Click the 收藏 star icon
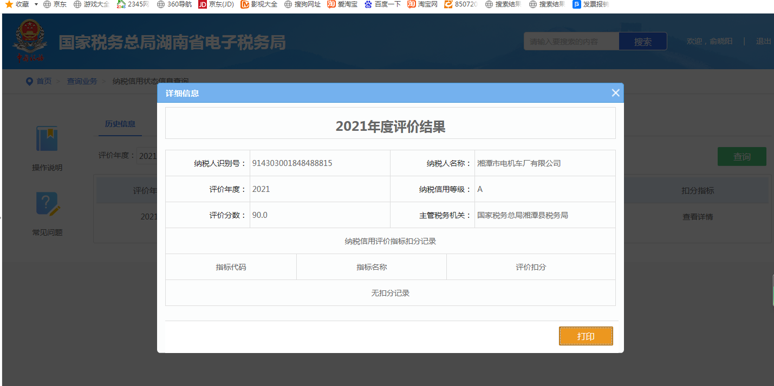Image resolution: width=774 pixels, height=386 pixels. point(9,4)
